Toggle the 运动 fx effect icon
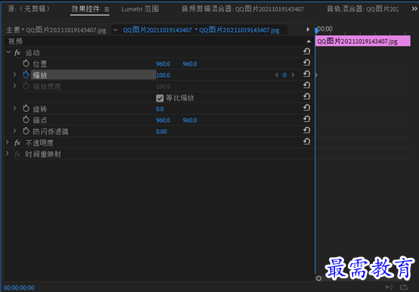 17,53
